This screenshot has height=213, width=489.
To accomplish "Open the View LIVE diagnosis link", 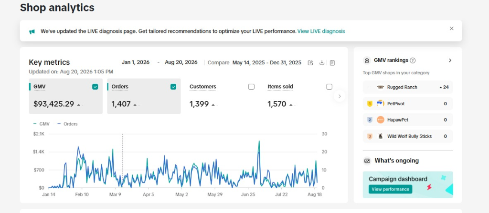I will [321, 31].
